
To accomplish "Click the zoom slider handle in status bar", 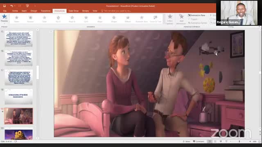I will (x=239, y=141).
